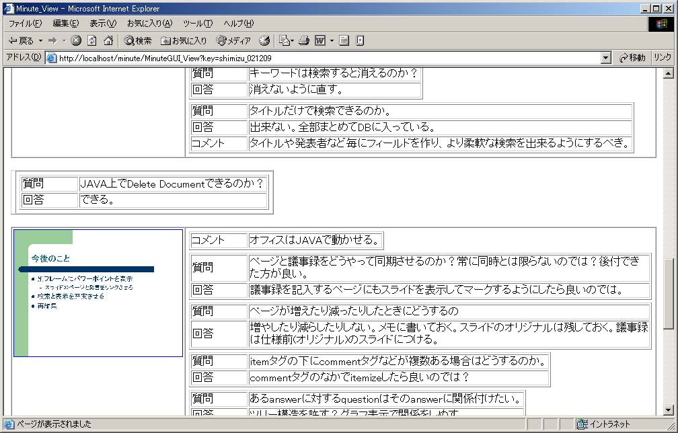Click 回答 label beside できる。
The image size is (678, 433).
pos(49,200)
